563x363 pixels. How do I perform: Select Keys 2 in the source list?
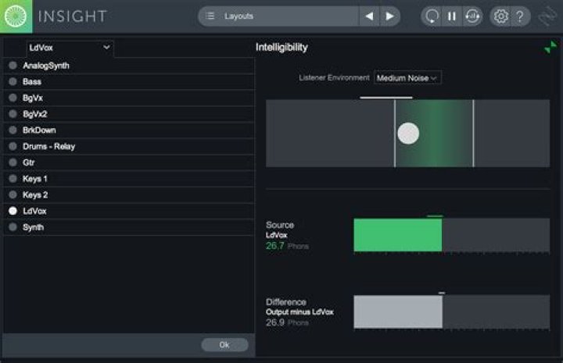click(x=13, y=195)
